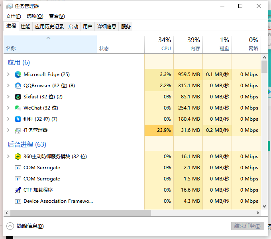Open the 查看(V) menu
This screenshot has height=239, width=271.
(x=57, y=16)
